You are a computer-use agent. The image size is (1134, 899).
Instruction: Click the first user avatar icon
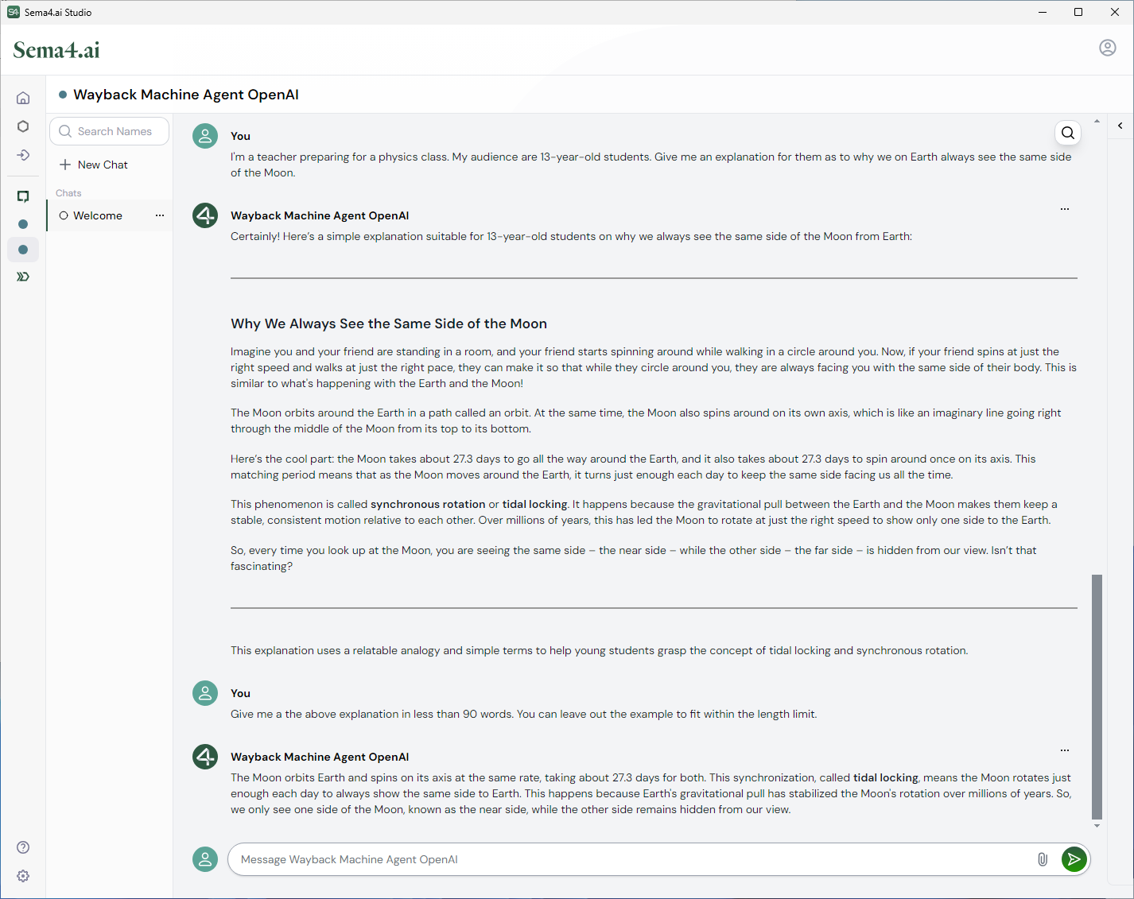click(205, 136)
